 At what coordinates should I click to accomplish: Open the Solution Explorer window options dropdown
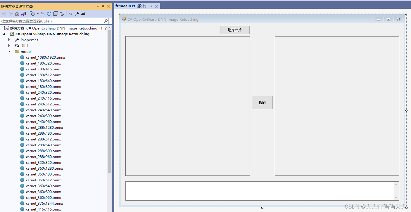pos(98,6)
